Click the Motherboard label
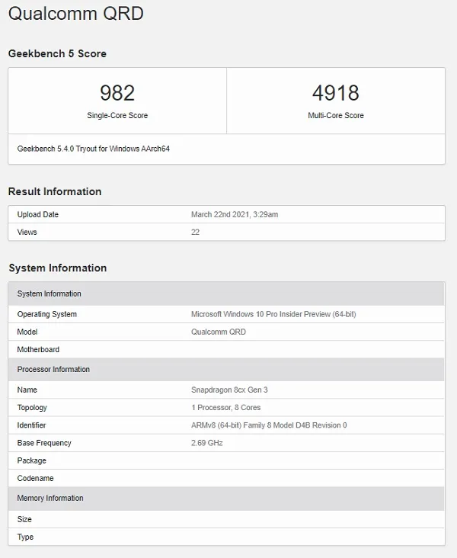The height and width of the screenshot is (558, 457). [38, 349]
